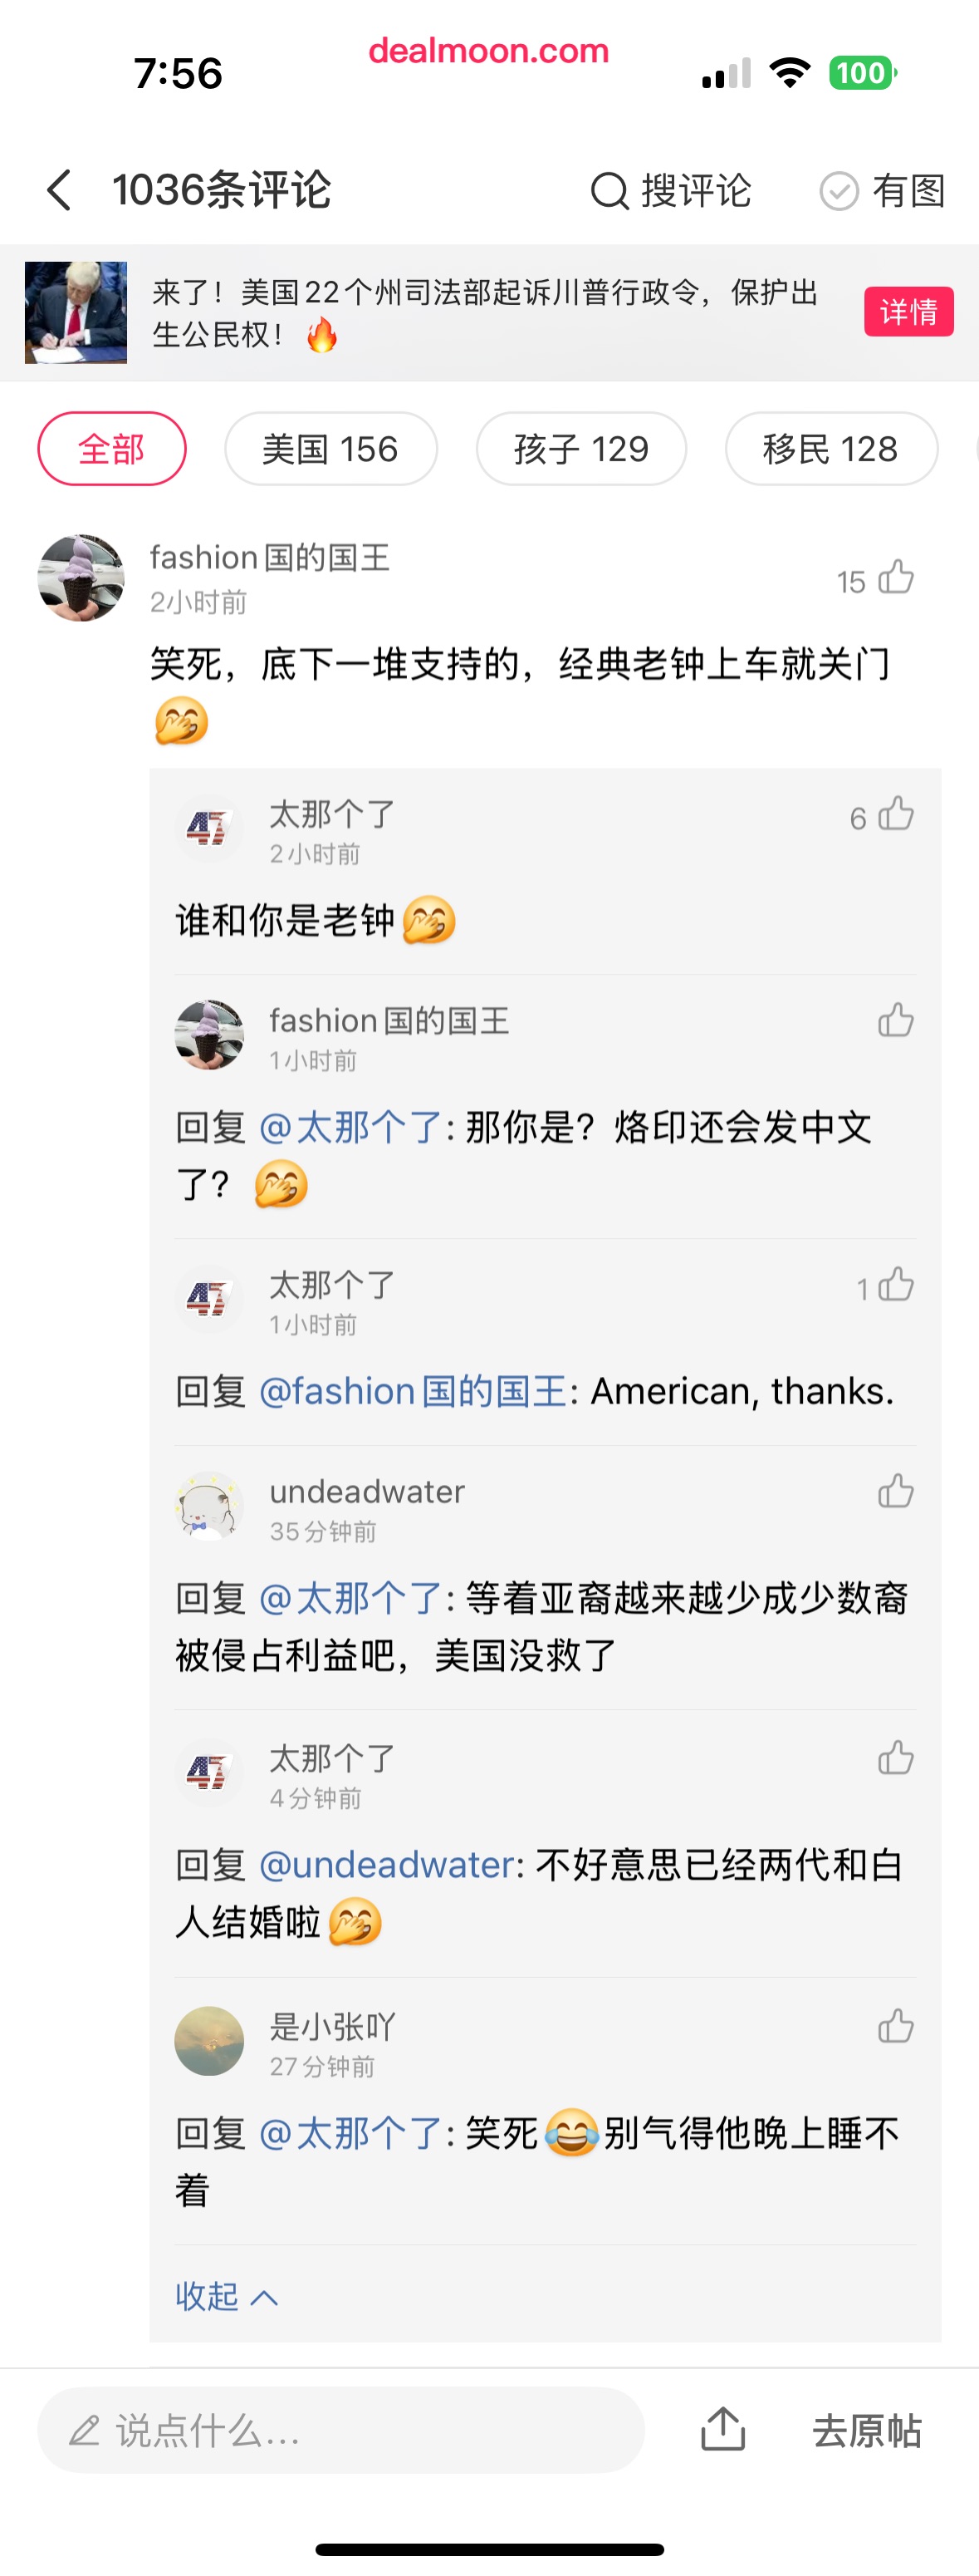Like 太那个了's reply '谁和你是老钟'

tap(895, 815)
